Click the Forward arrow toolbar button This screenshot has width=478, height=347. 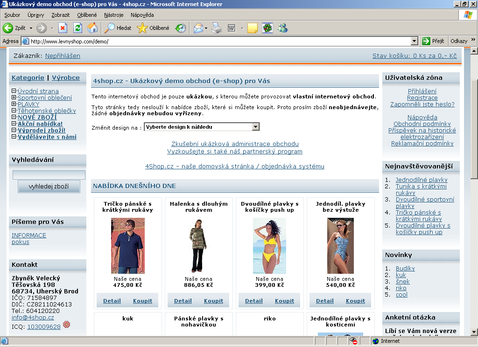[x=42, y=28]
